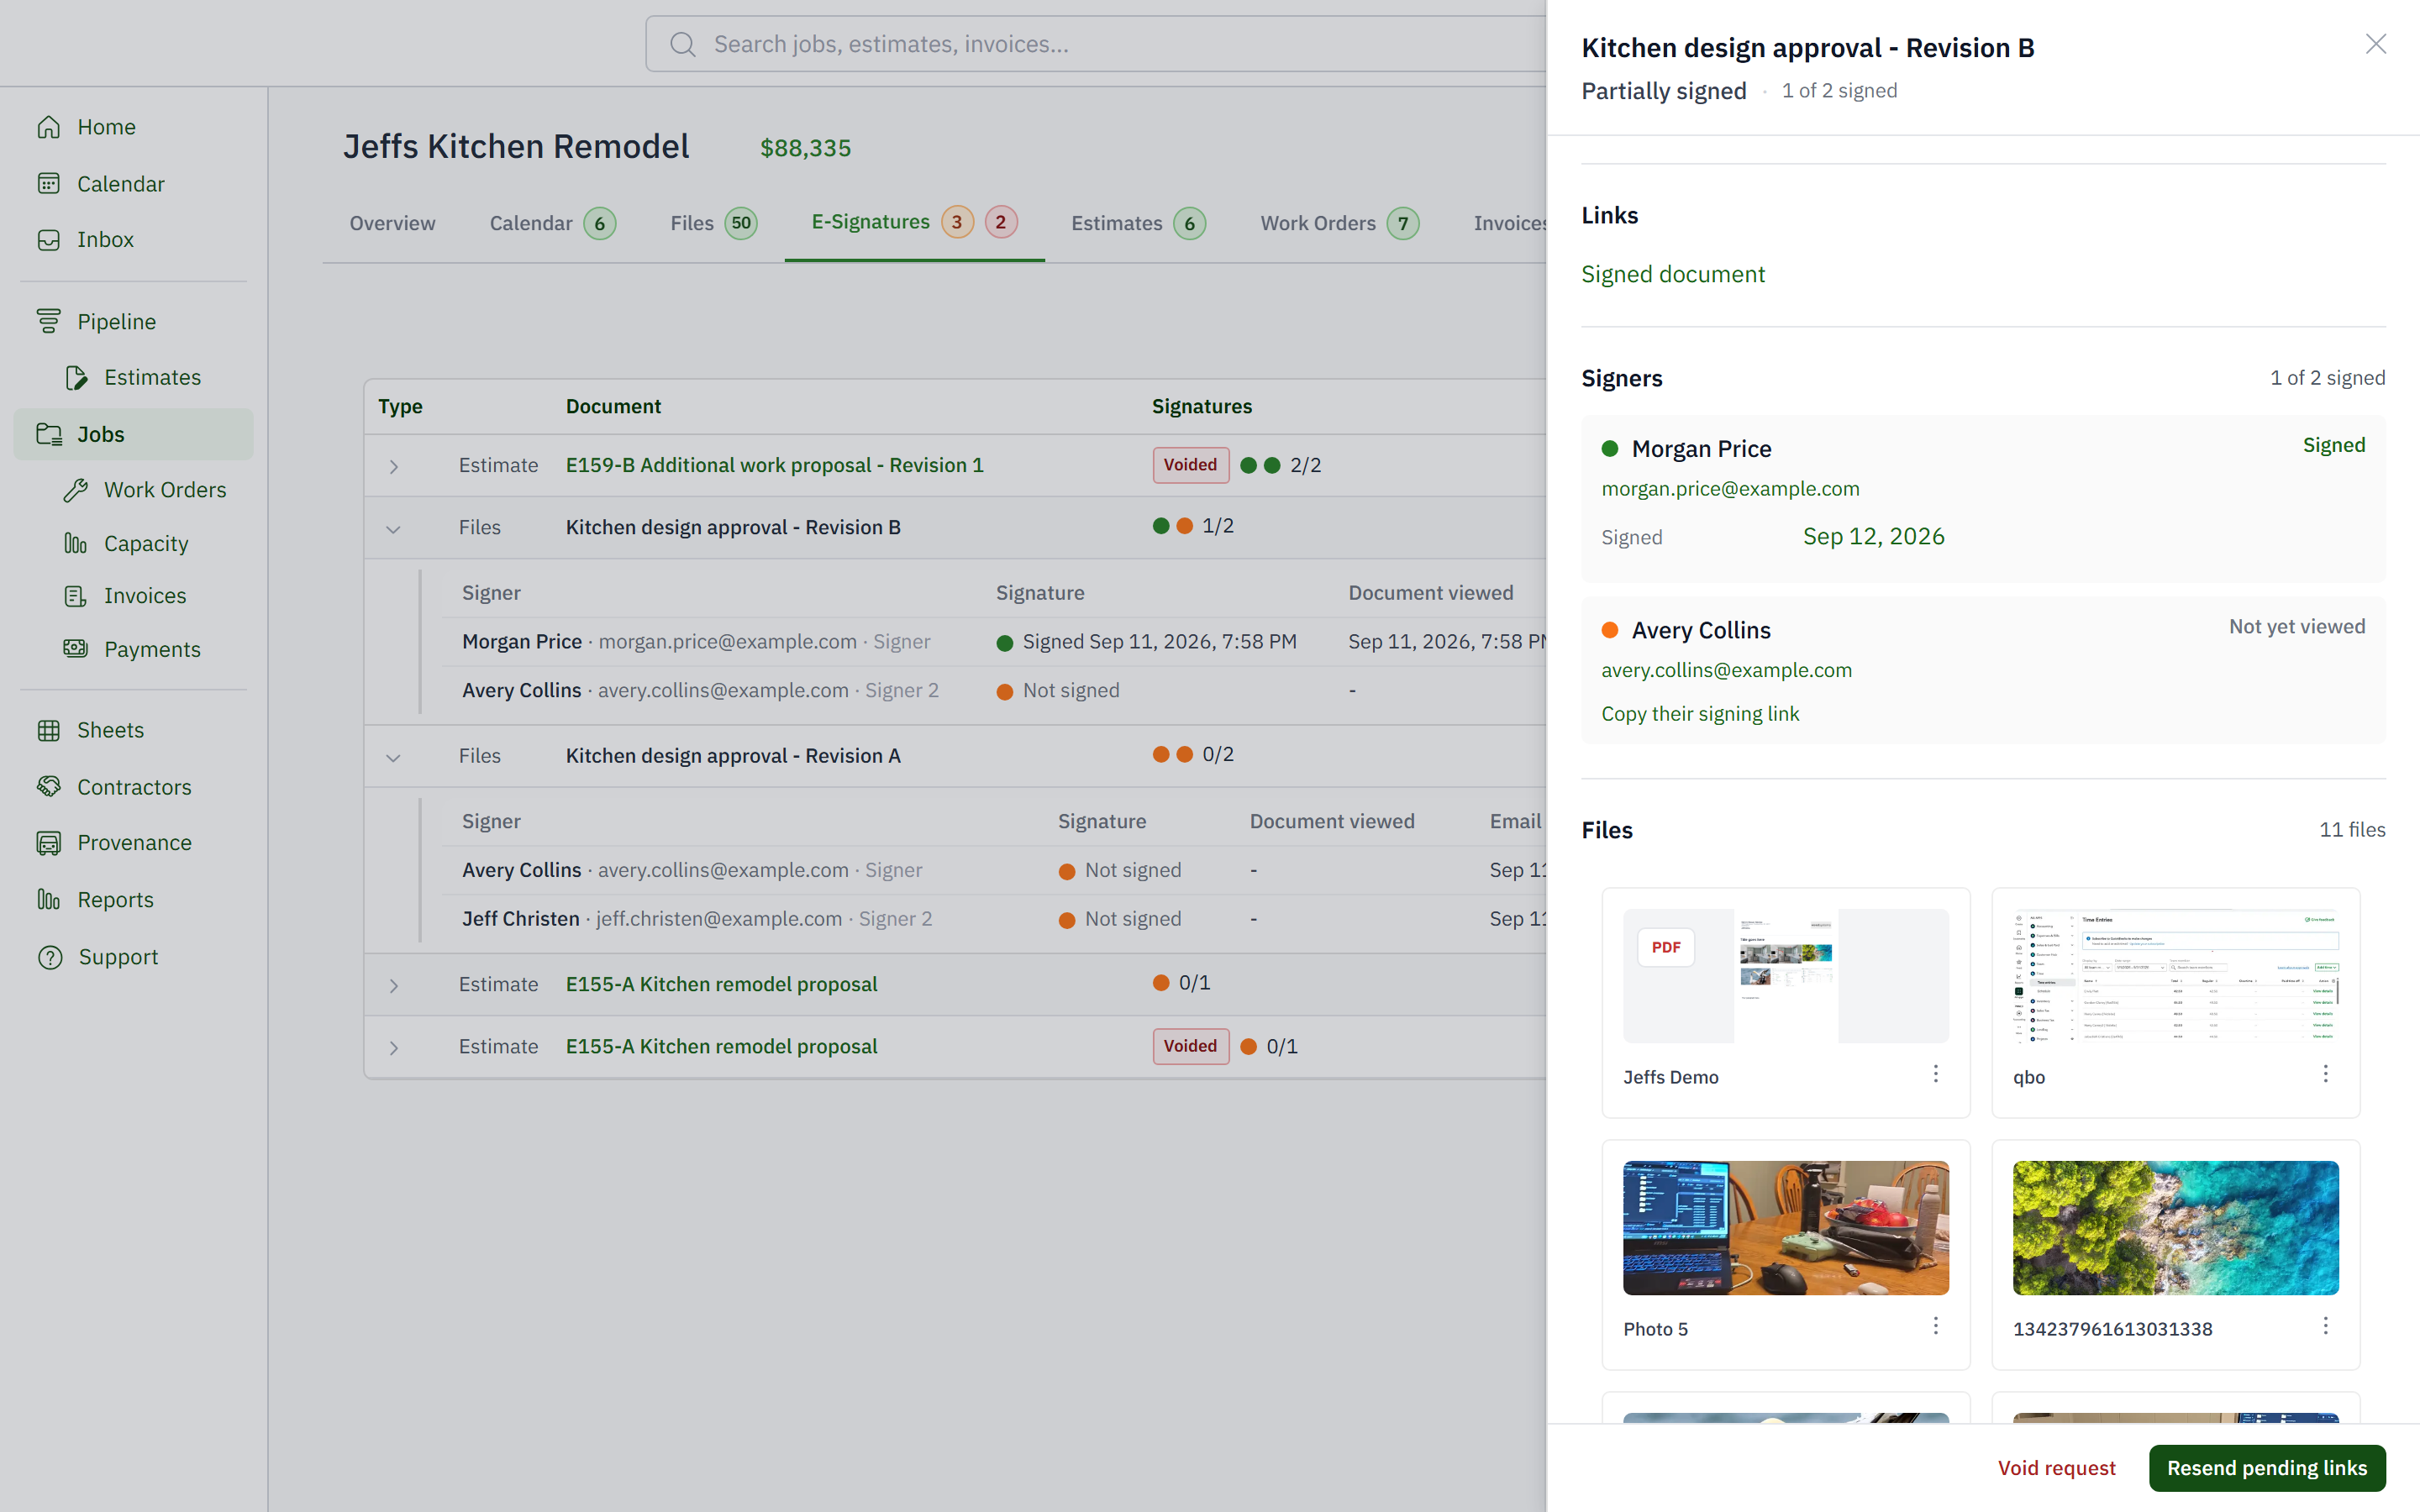Click morgan.price@example.com email in Signers panel
Image resolution: width=2420 pixels, height=1512 pixels.
(x=1730, y=489)
